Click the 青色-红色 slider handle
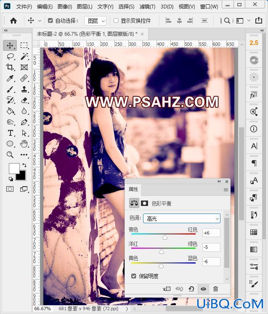This screenshot has width=268, height=314. pos(165,237)
